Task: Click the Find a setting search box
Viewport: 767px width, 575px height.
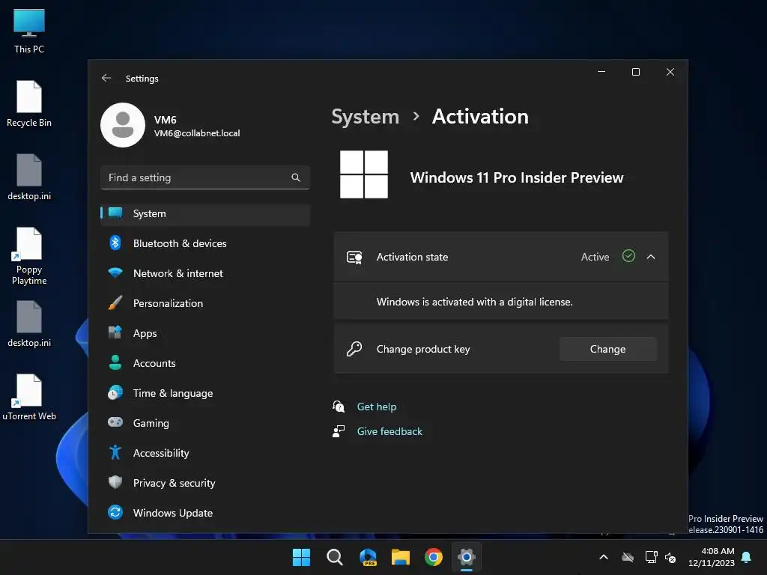Action: tap(205, 177)
